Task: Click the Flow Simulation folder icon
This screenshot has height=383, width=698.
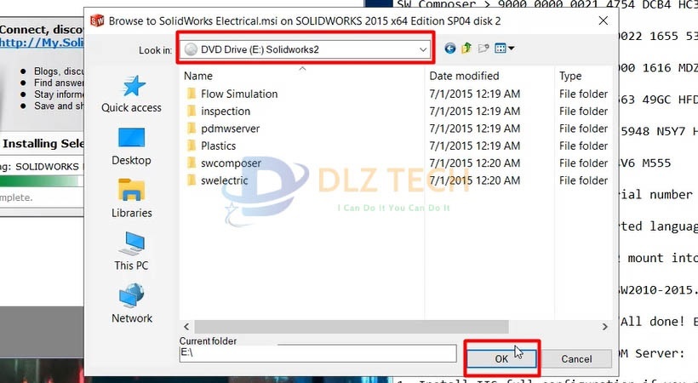Action: (192, 94)
